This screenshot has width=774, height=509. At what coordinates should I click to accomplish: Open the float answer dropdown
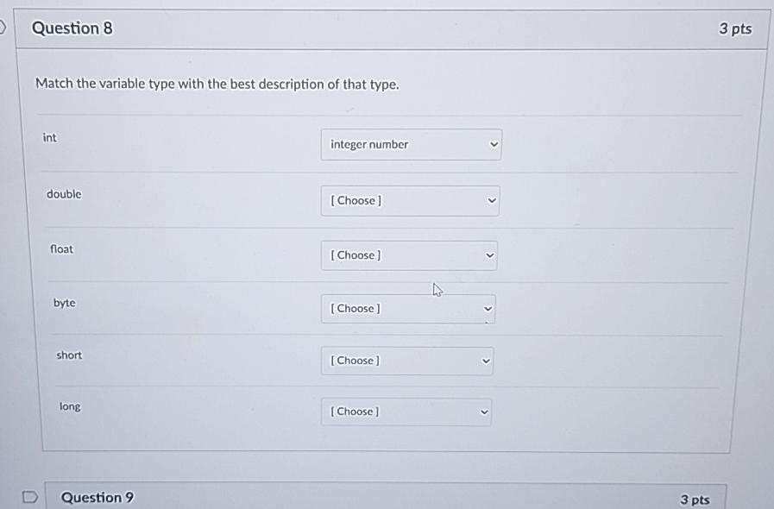(x=409, y=255)
